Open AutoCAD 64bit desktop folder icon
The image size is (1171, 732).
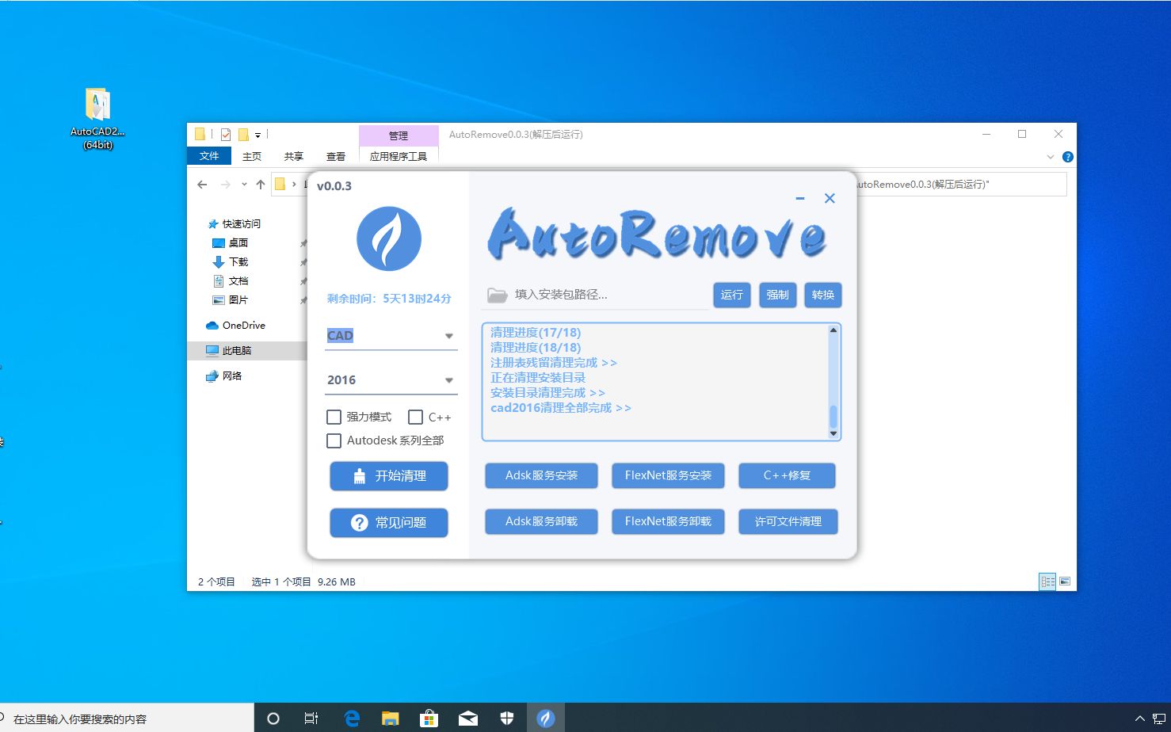pos(97,118)
